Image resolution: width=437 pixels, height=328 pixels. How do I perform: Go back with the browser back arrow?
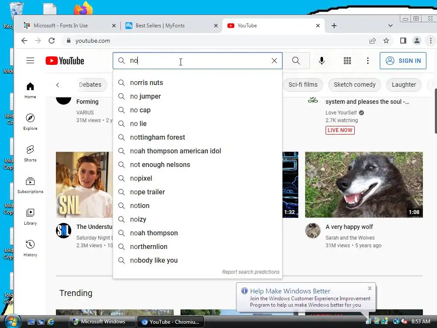[x=24, y=41]
